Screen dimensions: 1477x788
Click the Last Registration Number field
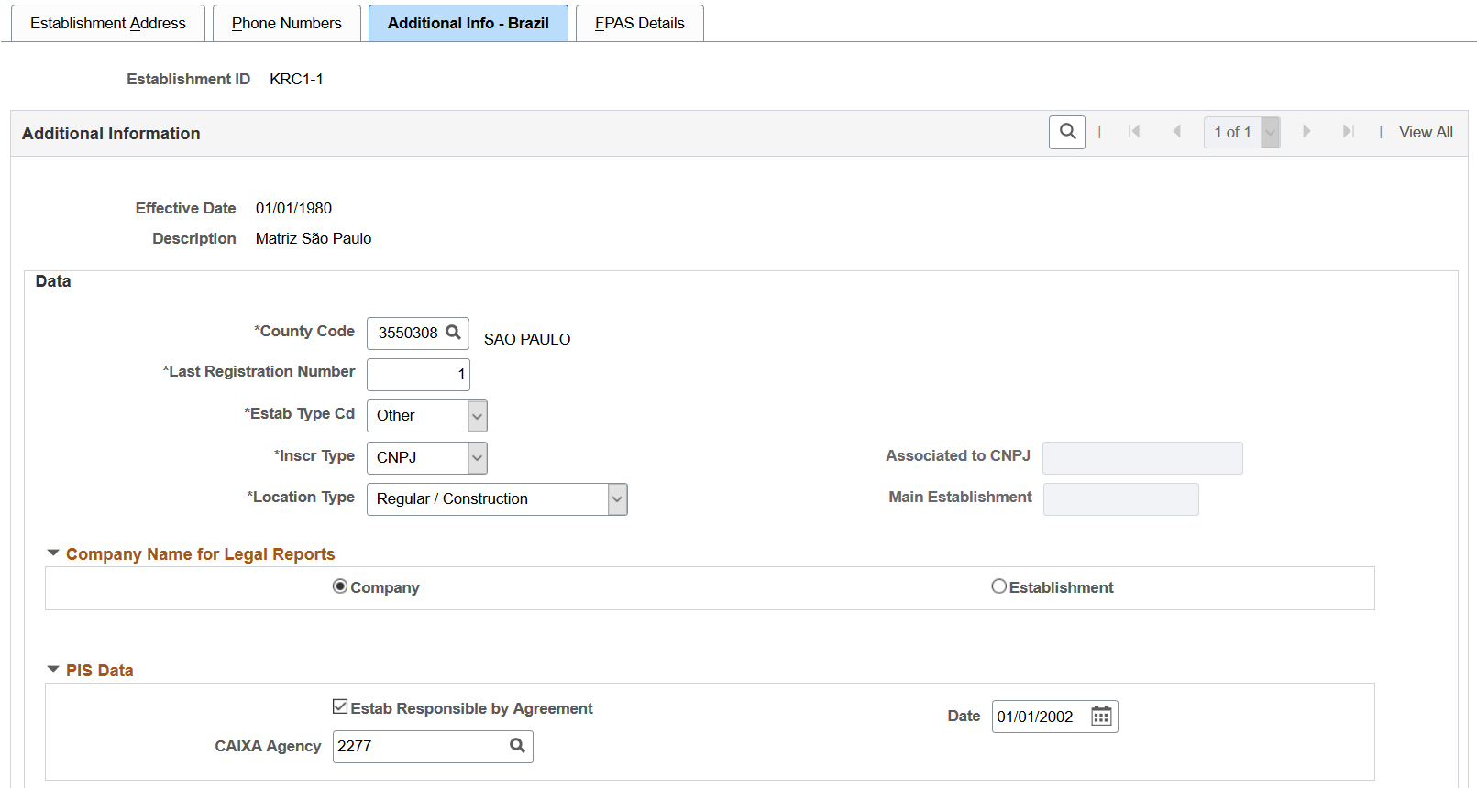coord(418,375)
